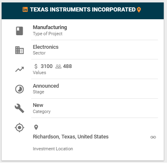
Task: Click Richardson, Texas, United States location
Action: (x=71, y=137)
